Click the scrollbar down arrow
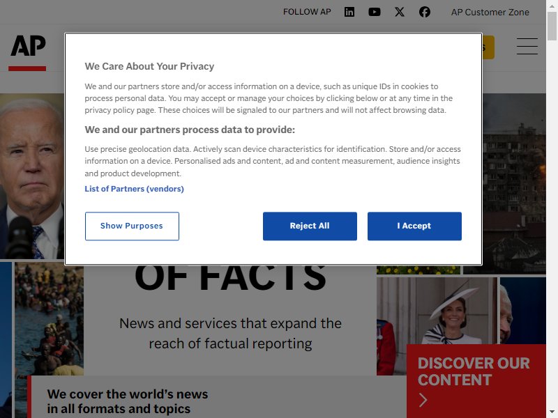The width and height of the screenshot is (558, 418). (552, 412)
